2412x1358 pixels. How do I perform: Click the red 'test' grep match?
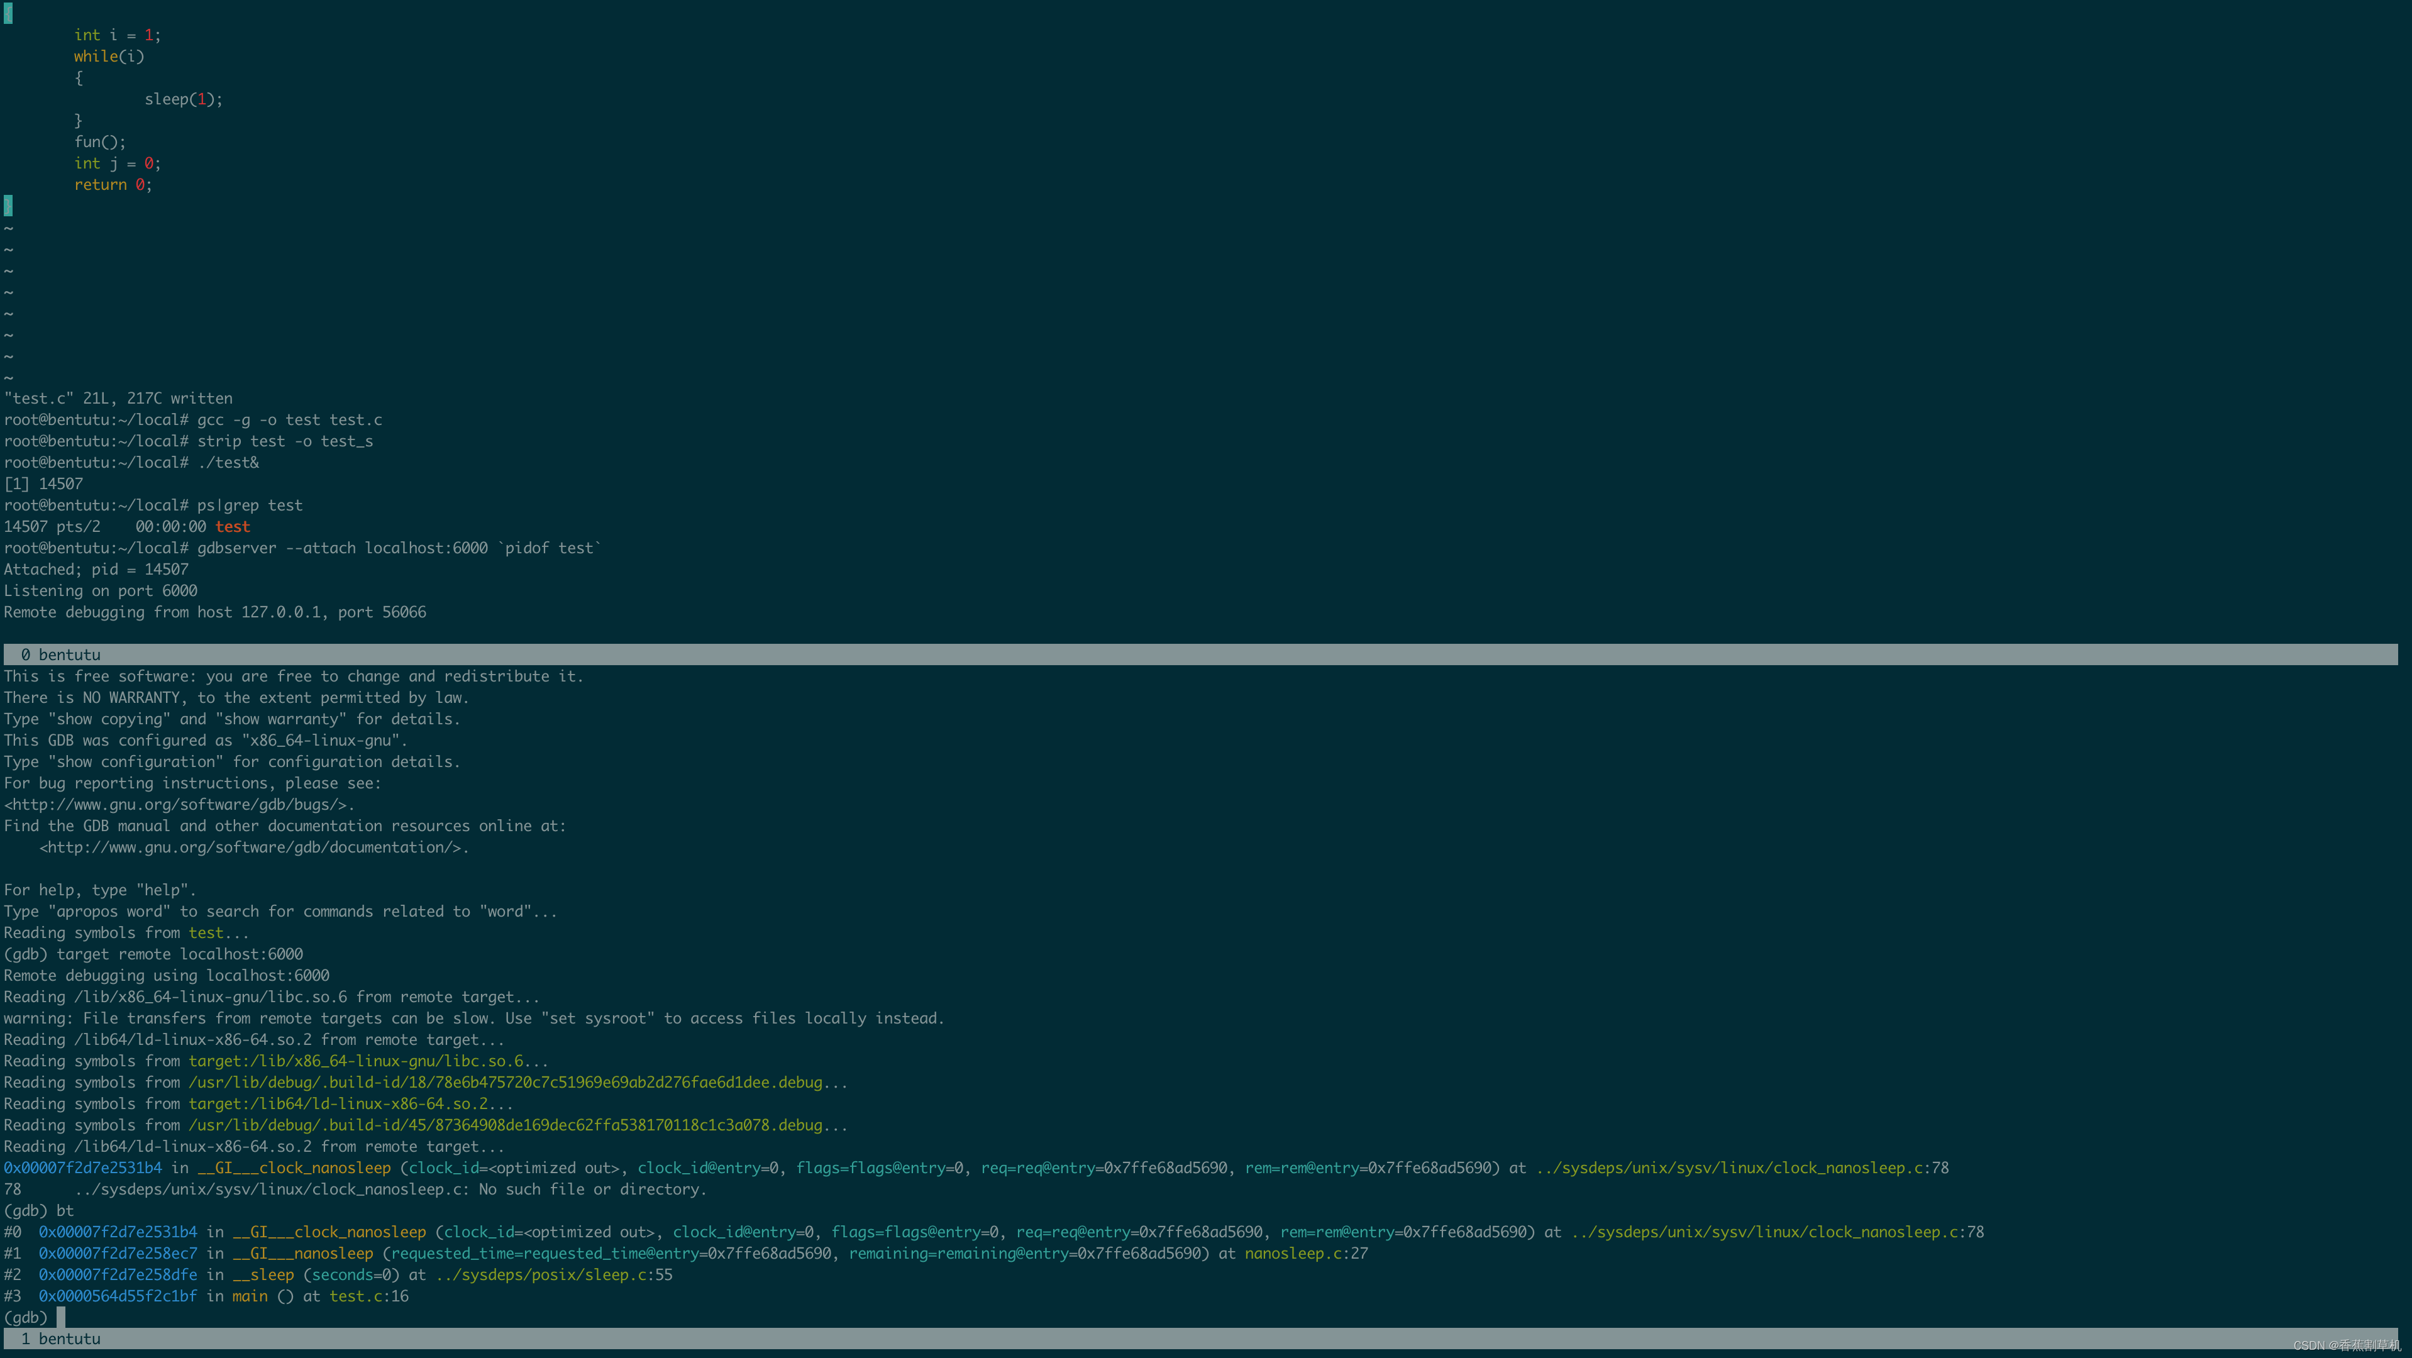[x=232, y=526]
